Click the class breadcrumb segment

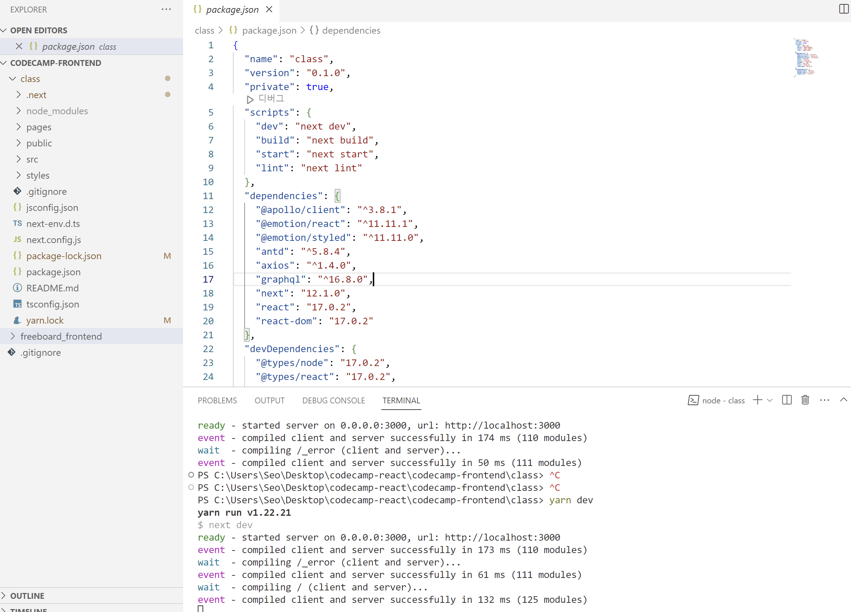[204, 30]
